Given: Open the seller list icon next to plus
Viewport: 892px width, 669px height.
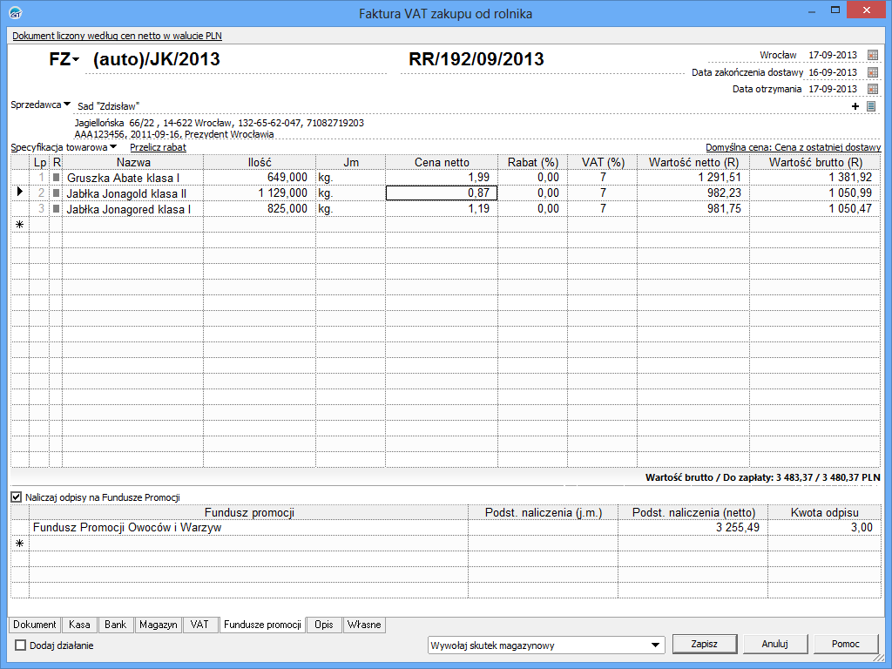Looking at the screenshot, I should point(870,106).
